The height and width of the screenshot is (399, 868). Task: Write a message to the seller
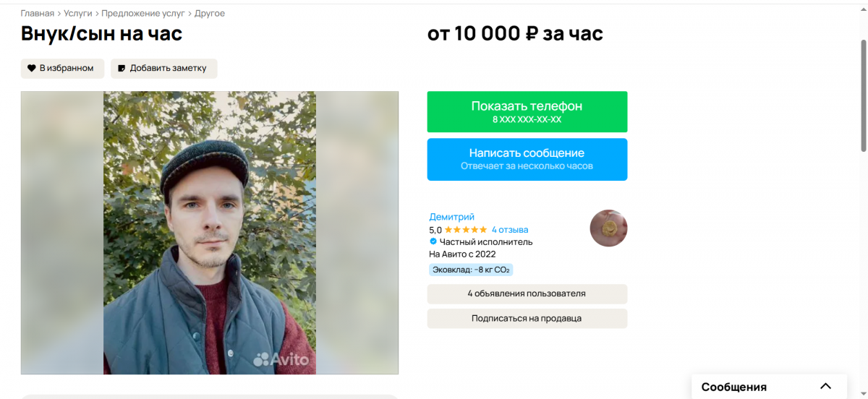[527, 159]
